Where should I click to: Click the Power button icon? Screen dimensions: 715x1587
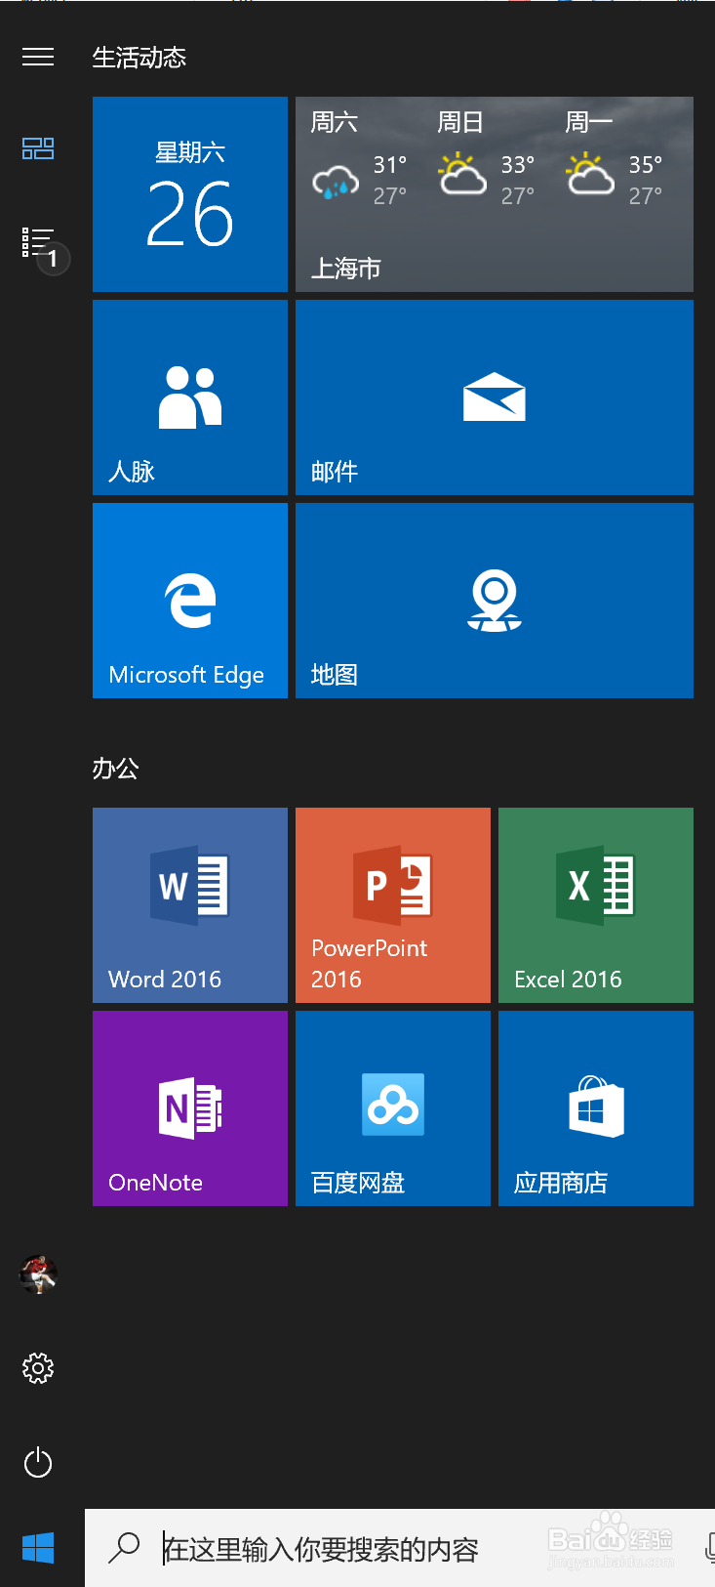(38, 1463)
